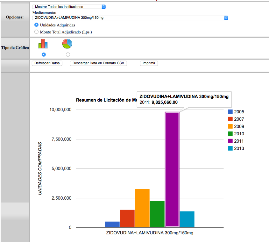This screenshot has width=269, height=242.
Task: Click the green 2010 bar in chart
Action: [157, 214]
